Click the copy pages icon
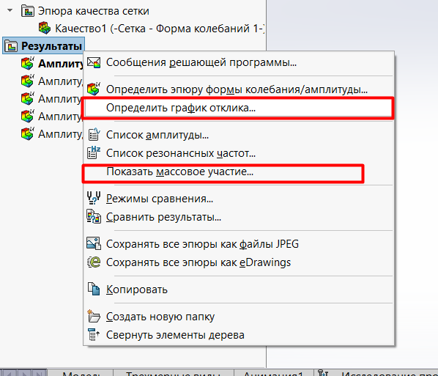The height and width of the screenshot is (376, 438). coord(94,289)
